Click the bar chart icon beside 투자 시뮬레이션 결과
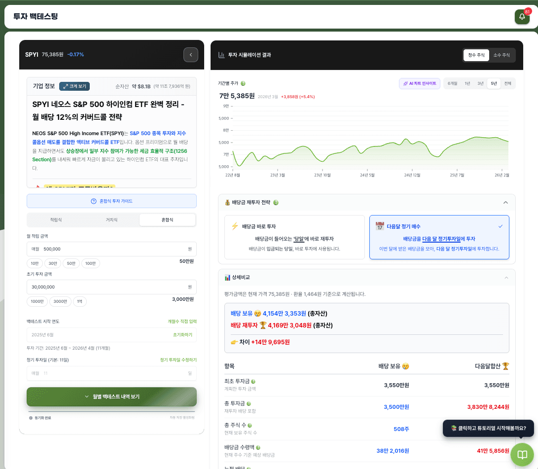 click(221, 55)
